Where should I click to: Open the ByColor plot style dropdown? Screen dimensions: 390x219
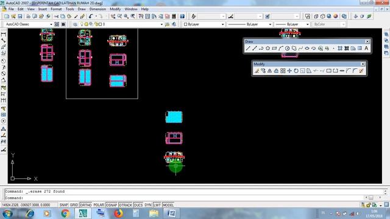tap(328, 24)
